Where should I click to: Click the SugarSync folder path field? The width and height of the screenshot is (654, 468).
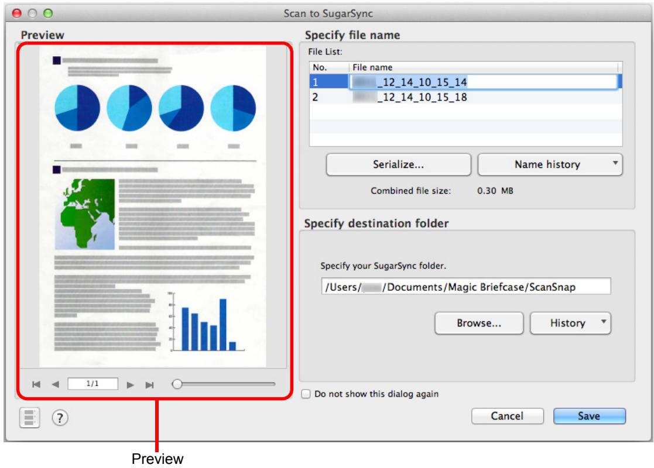click(x=466, y=287)
